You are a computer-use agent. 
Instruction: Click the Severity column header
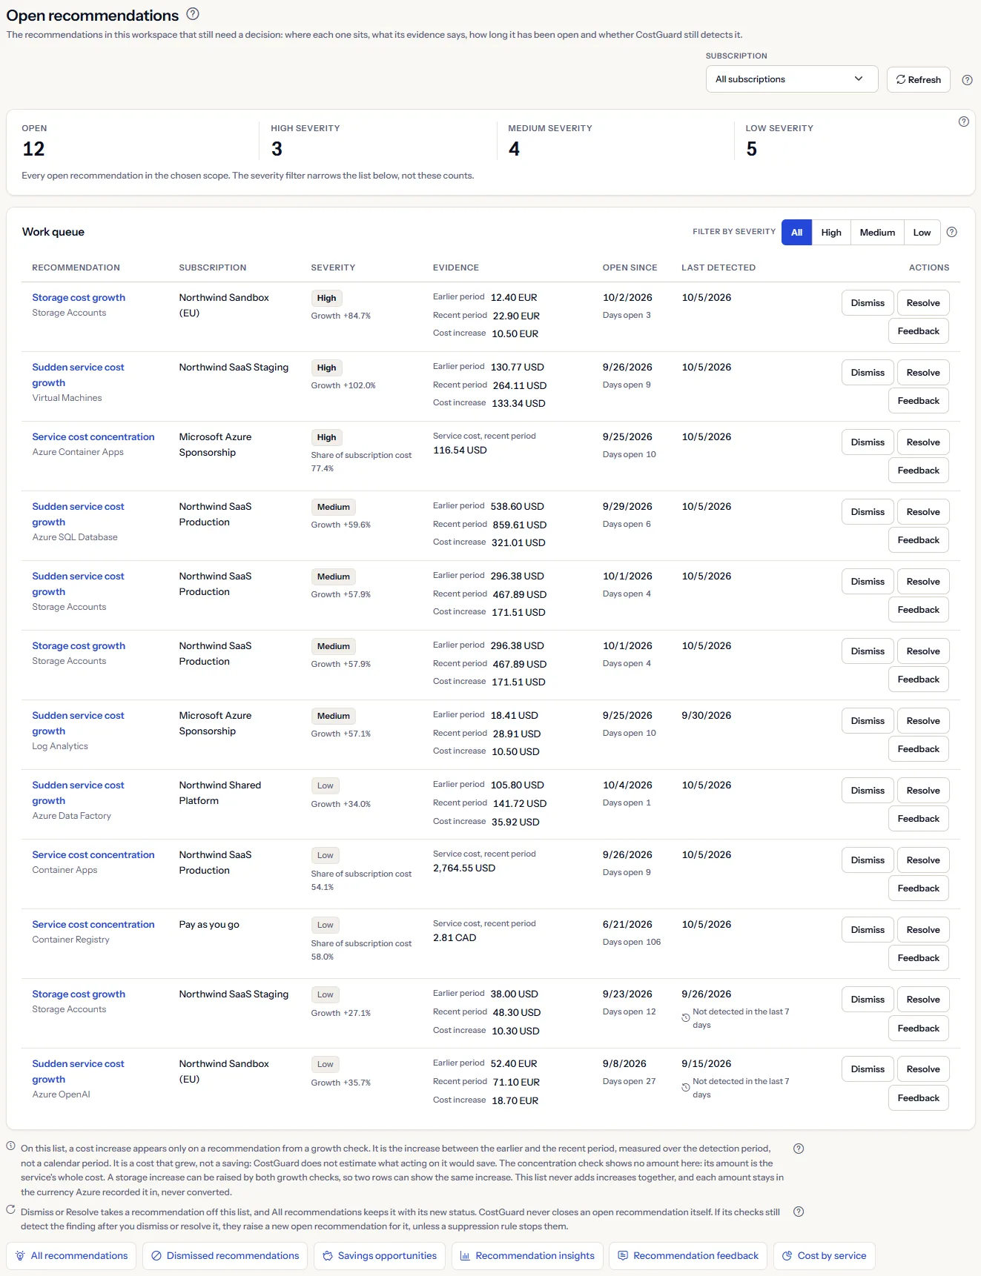[333, 268]
